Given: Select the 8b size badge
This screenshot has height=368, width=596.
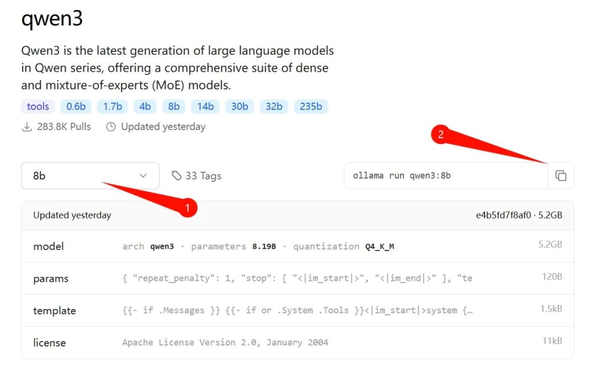Looking at the screenshot, I should (174, 106).
